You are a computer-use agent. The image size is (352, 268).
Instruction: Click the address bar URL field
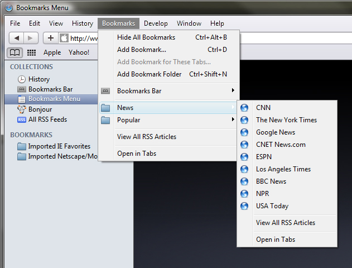tap(84, 39)
